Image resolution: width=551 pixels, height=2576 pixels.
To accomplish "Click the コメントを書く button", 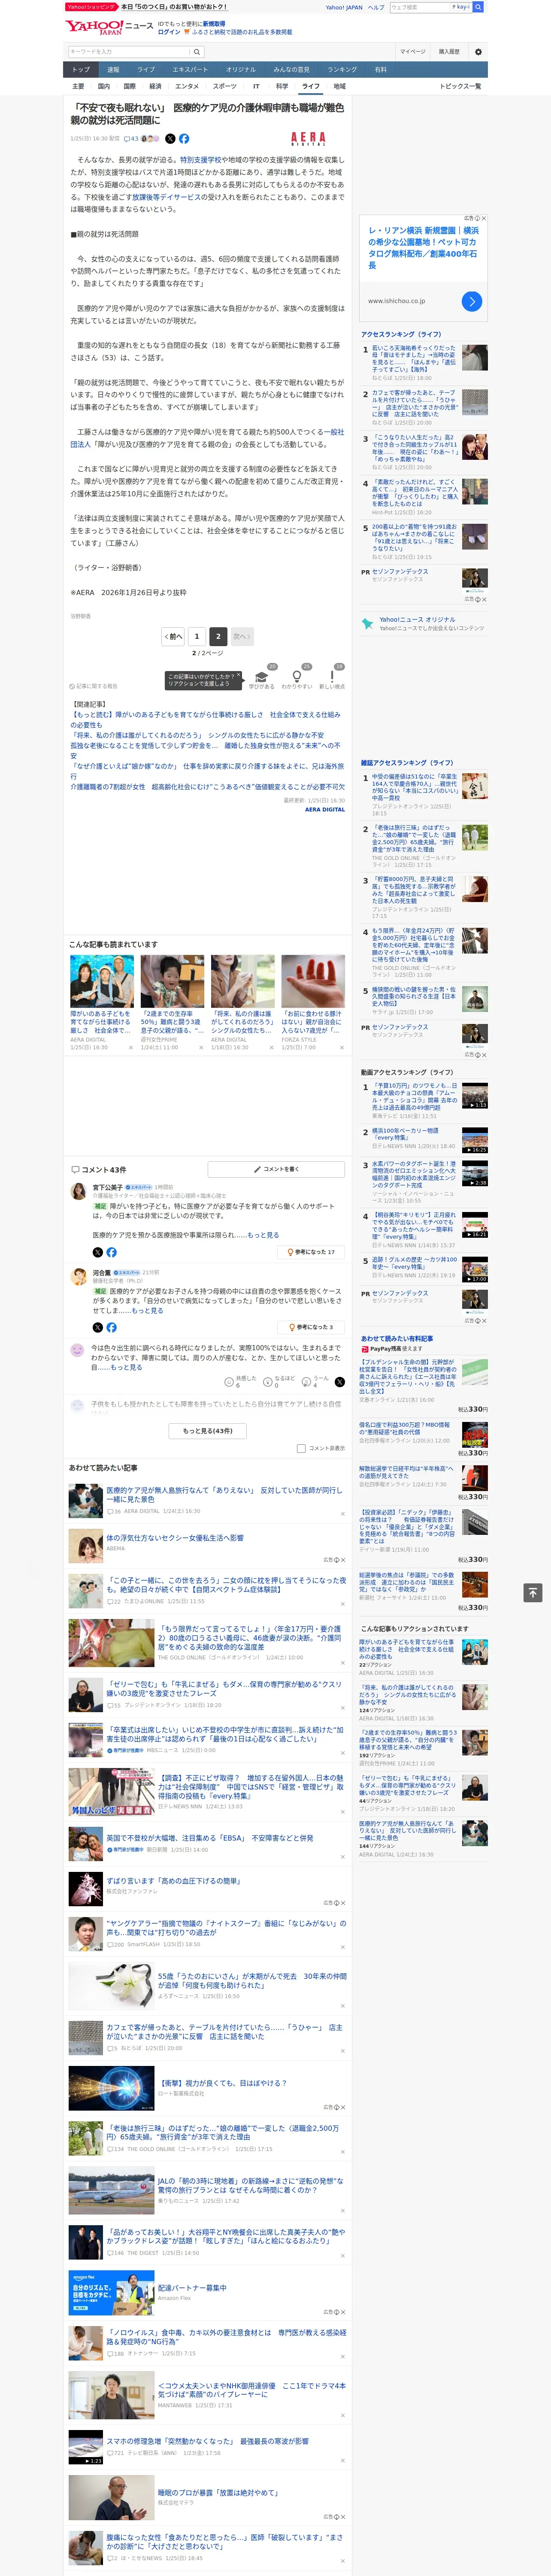I will pos(276,1169).
